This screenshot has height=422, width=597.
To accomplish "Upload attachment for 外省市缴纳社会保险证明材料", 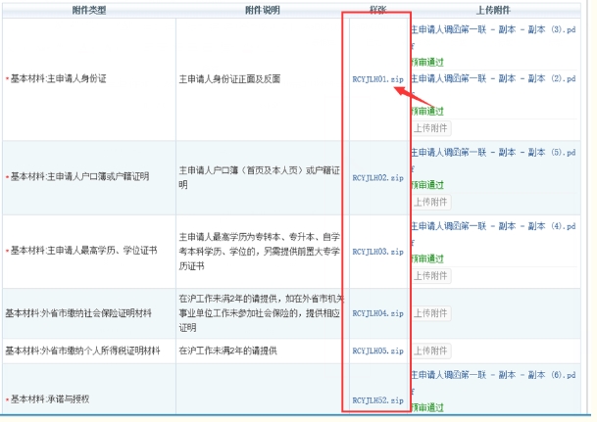I will point(430,313).
